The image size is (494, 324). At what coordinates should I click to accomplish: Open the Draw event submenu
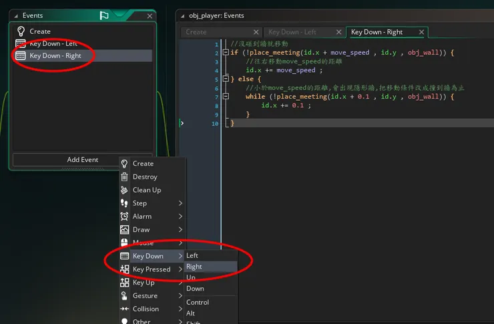pos(152,229)
